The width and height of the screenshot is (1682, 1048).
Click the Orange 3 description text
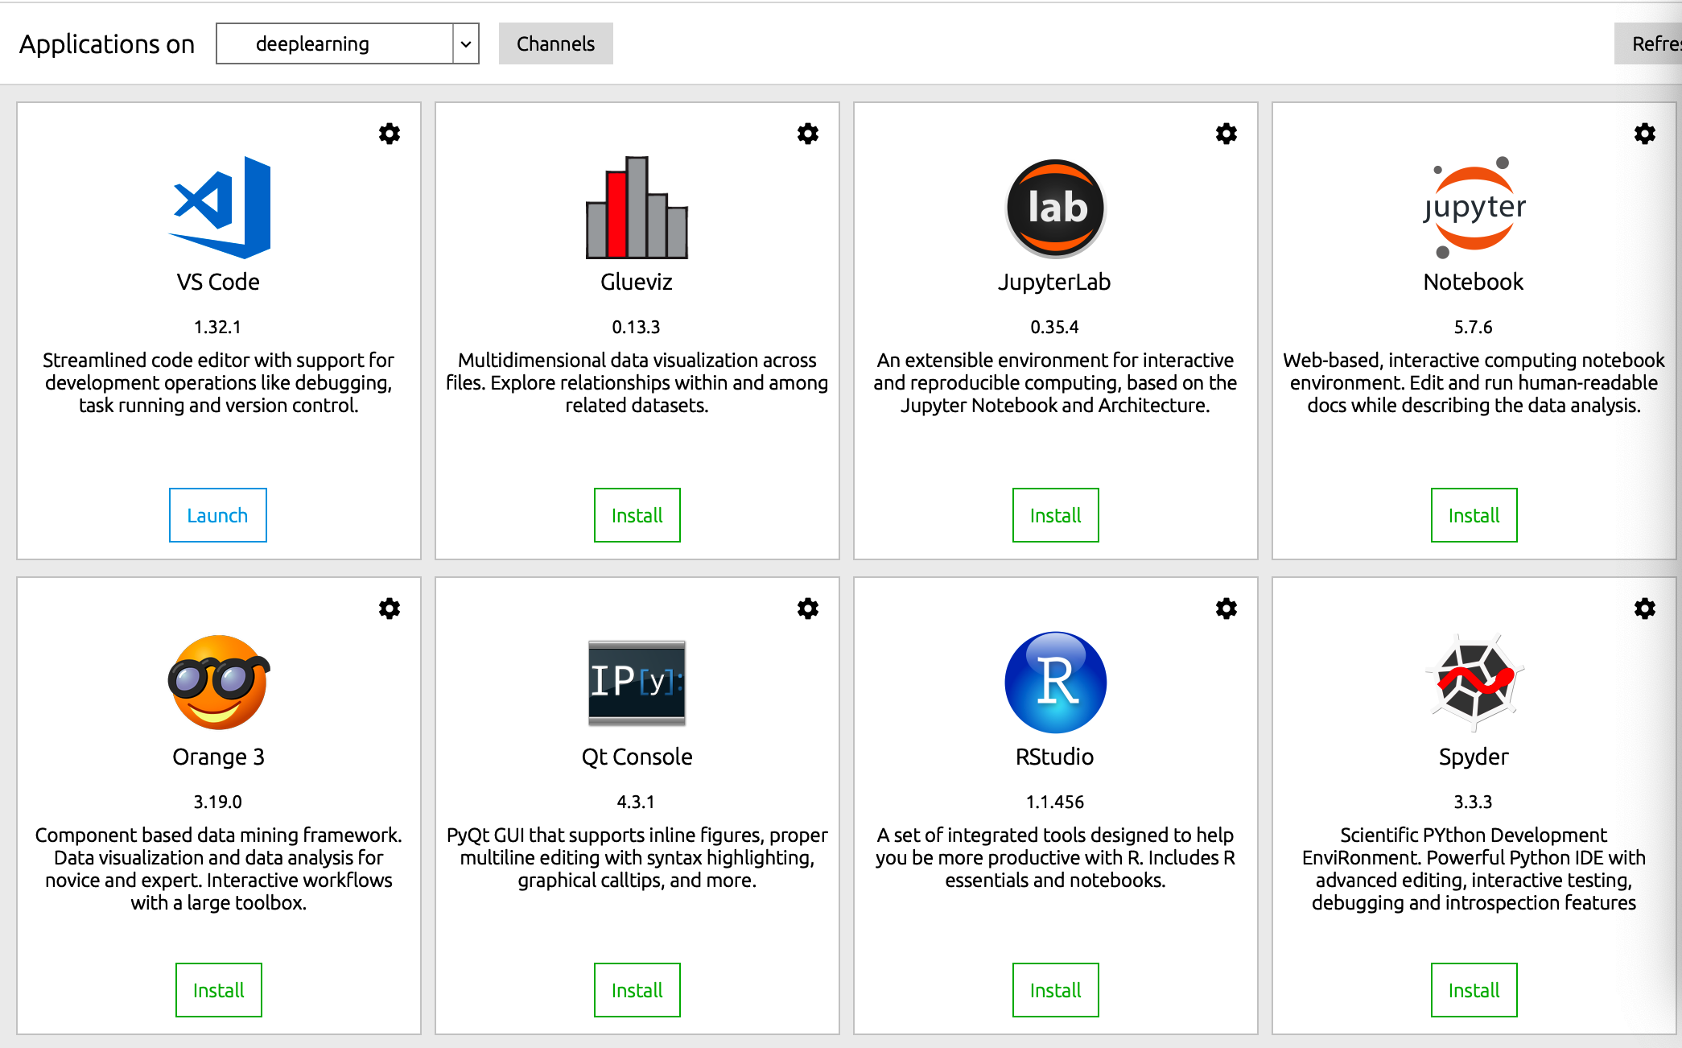(x=218, y=869)
